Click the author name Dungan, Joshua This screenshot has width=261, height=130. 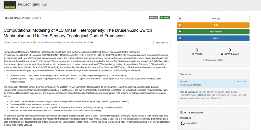[16, 42]
